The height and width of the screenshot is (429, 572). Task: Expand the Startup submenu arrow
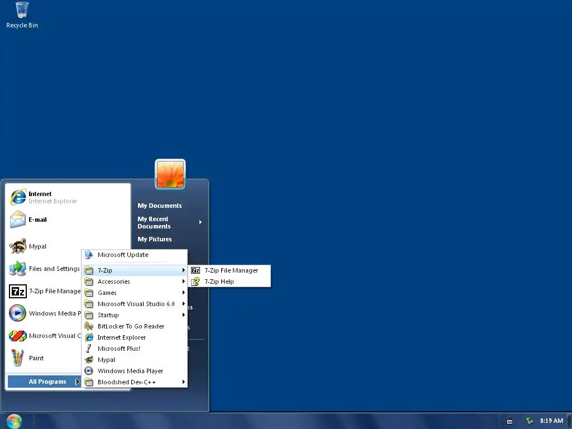click(x=183, y=315)
